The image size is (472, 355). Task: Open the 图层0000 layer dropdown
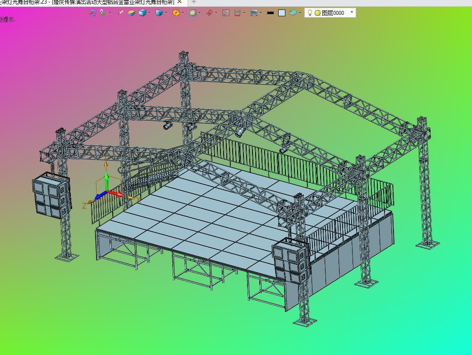click(351, 13)
